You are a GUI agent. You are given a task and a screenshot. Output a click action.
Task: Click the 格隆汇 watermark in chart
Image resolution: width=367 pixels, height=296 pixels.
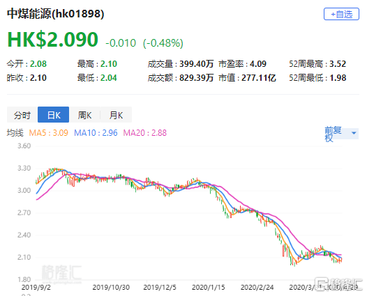point(61,273)
